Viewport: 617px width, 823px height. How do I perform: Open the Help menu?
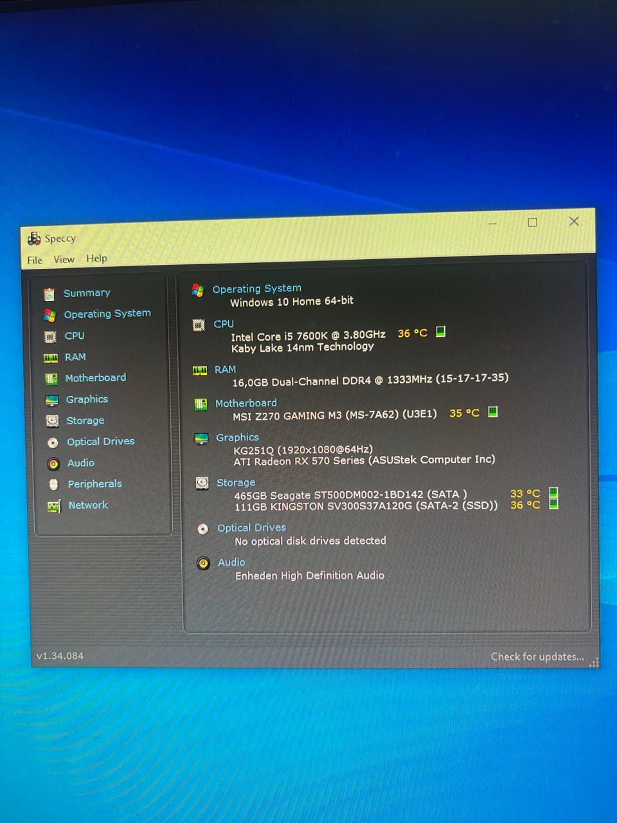coord(97,258)
